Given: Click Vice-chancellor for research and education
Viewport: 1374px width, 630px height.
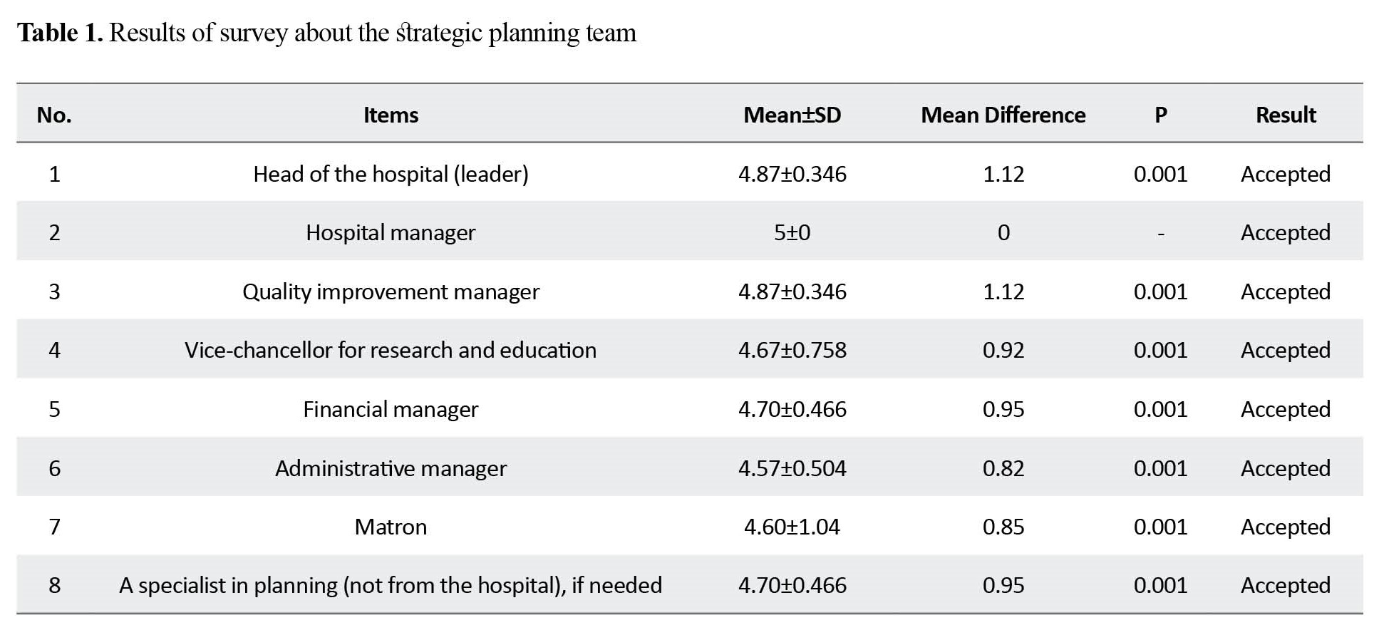Looking at the screenshot, I should coord(391,350).
